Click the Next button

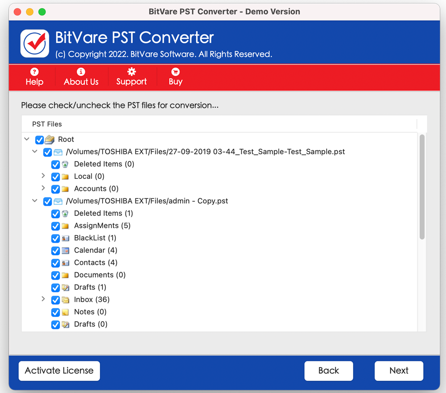point(398,371)
